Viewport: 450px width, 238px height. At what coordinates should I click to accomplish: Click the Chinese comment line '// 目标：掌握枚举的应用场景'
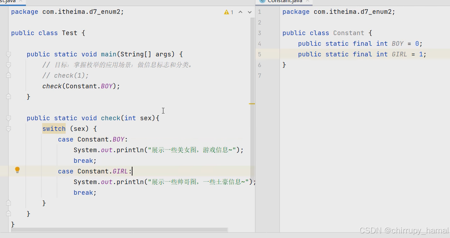click(118, 65)
